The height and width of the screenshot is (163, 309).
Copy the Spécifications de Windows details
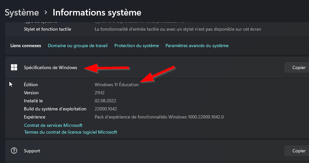(297, 67)
